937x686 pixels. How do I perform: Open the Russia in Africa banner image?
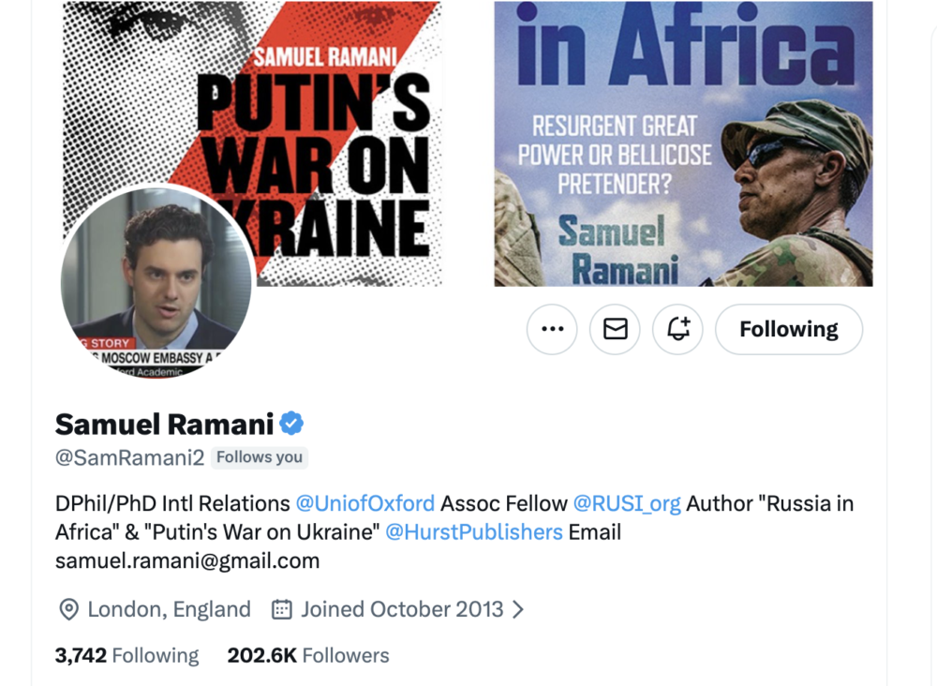683,142
